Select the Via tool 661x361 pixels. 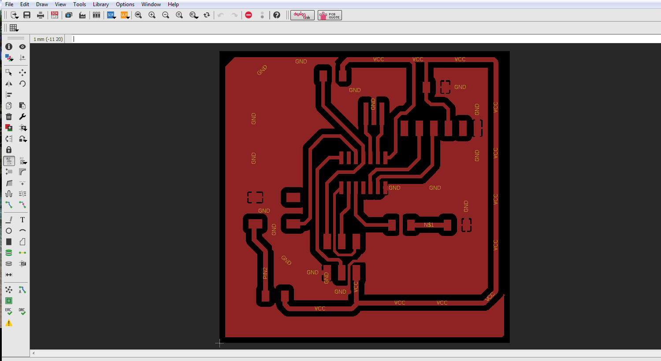[x=9, y=253]
